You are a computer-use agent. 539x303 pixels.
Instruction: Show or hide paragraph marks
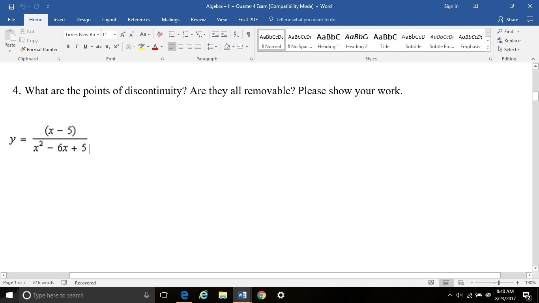tap(248, 34)
